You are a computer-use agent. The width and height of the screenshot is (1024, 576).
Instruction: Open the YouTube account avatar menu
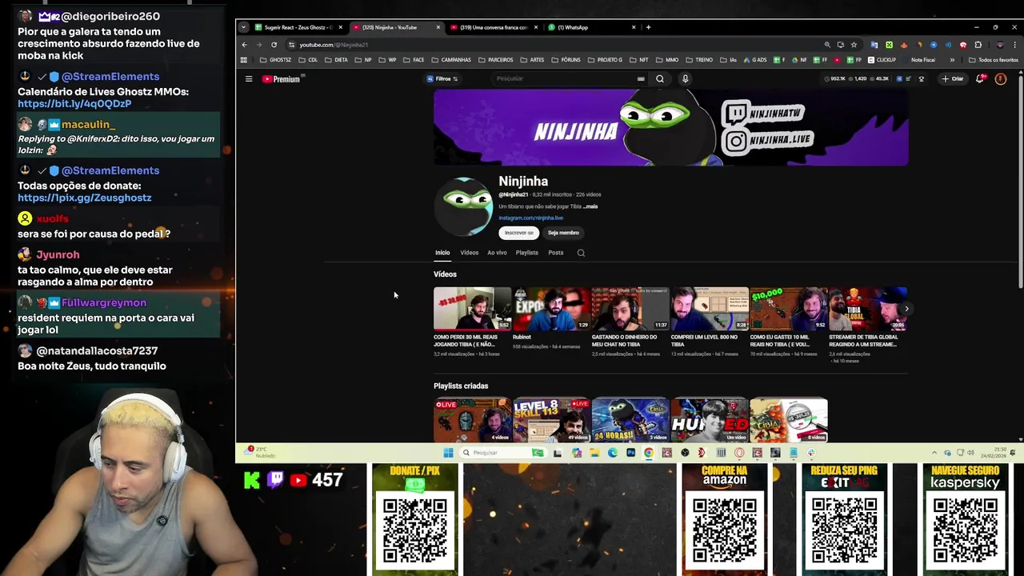[x=1000, y=78]
